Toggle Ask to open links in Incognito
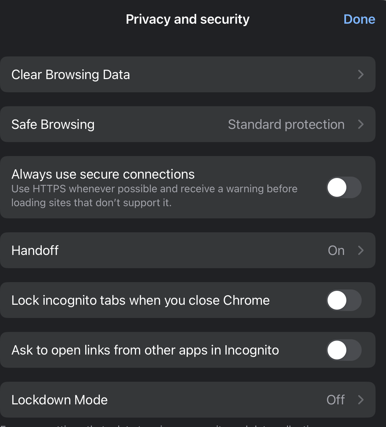This screenshot has height=427, width=386. pos(344,350)
